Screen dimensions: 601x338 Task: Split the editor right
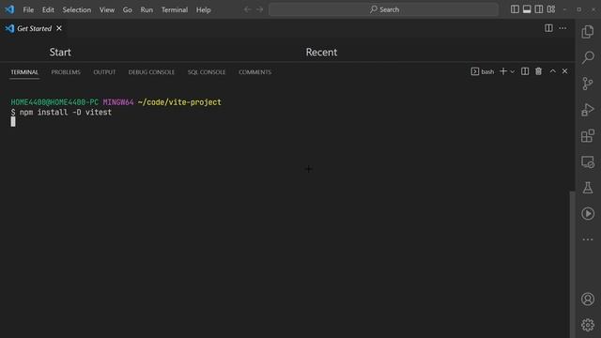click(548, 28)
